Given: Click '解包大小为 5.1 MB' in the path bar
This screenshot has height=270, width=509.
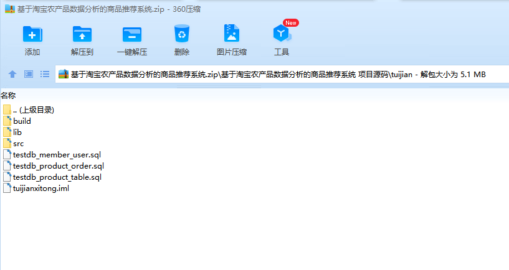Looking at the screenshot, I should 453,75.
